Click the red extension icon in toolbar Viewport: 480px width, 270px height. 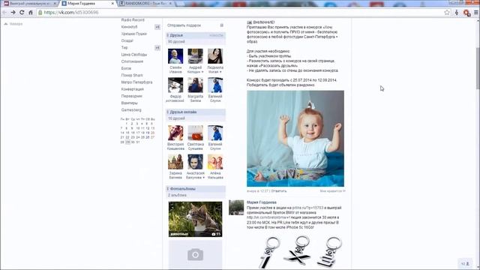[466, 13]
